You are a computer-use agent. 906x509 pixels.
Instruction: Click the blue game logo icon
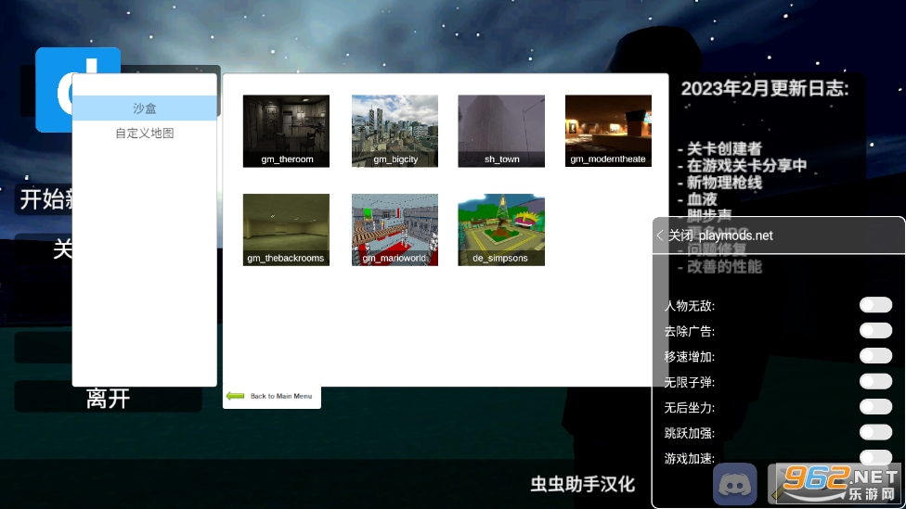click(x=78, y=89)
